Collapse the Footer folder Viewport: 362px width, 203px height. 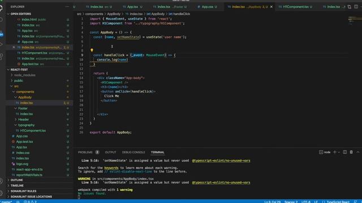[23, 108]
